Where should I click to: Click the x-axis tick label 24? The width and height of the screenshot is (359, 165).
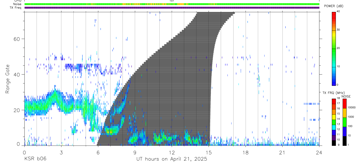click(319, 152)
